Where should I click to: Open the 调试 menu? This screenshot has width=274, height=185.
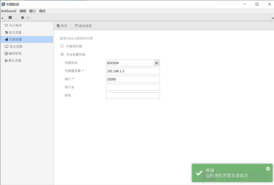pyautogui.click(x=42, y=11)
